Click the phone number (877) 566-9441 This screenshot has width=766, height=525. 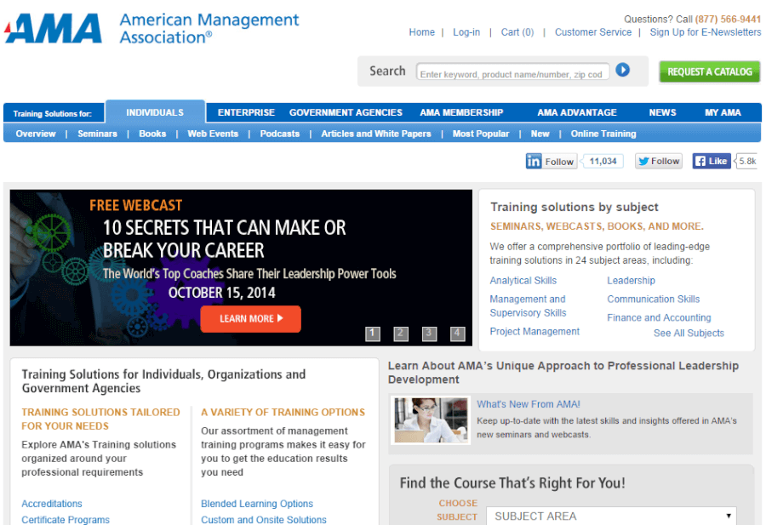(728, 19)
